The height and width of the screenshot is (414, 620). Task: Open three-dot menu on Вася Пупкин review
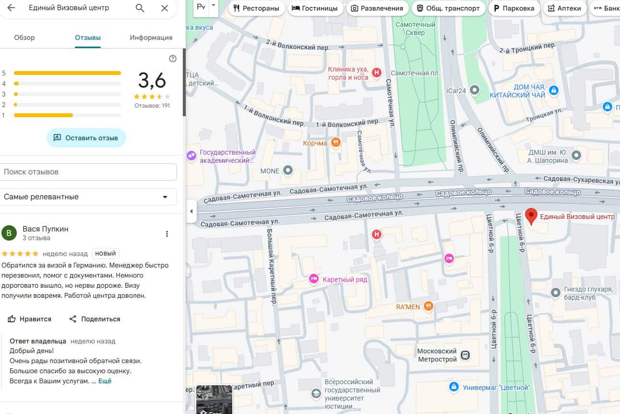coord(167,234)
